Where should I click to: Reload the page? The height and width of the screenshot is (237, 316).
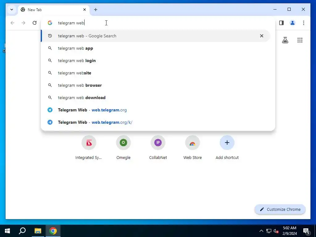click(x=35, y=23)
